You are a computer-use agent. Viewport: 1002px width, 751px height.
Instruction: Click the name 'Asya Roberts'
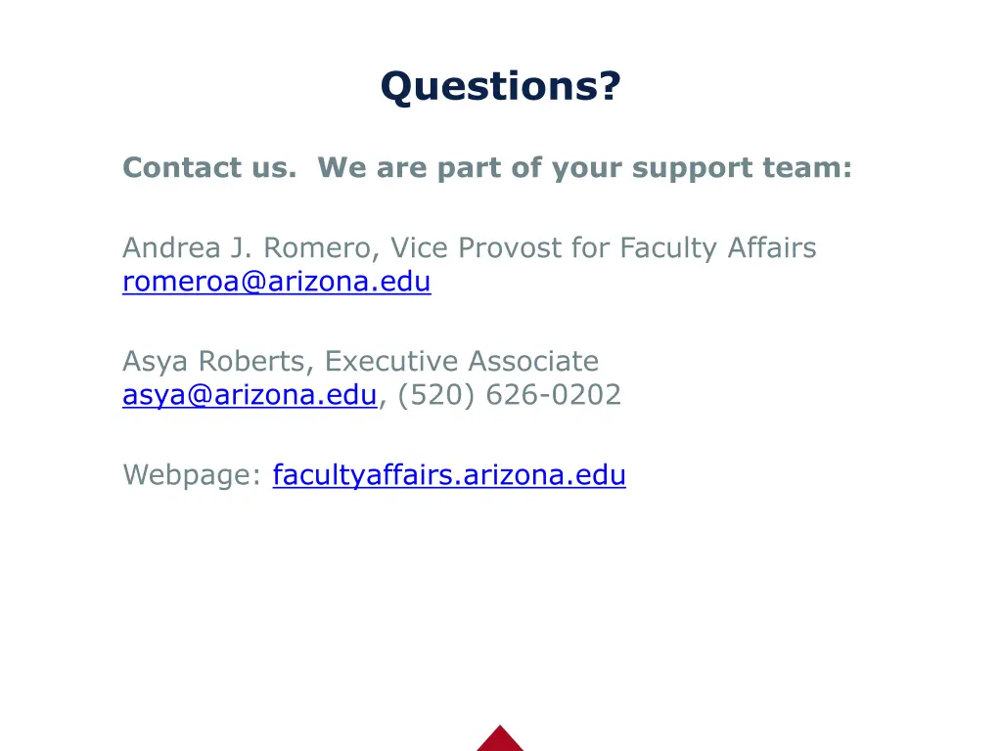pyautogui.click(x=214, y=362)
